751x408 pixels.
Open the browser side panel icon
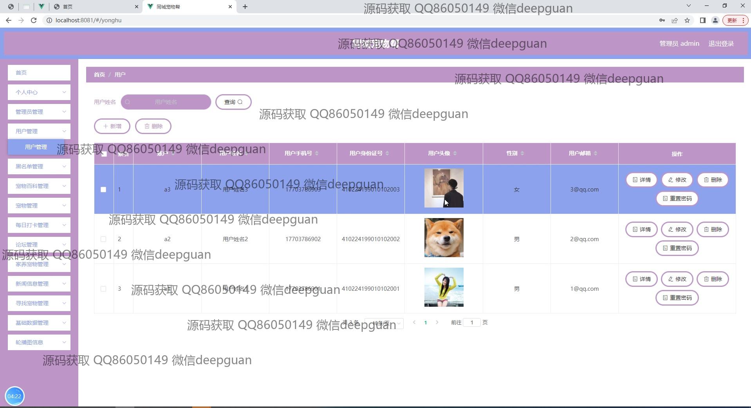point(703,20)
